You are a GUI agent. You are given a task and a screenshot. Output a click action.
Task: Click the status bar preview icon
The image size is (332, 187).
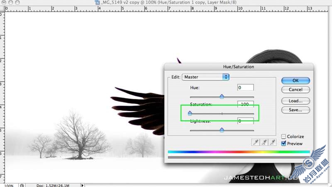click(22, 185)
